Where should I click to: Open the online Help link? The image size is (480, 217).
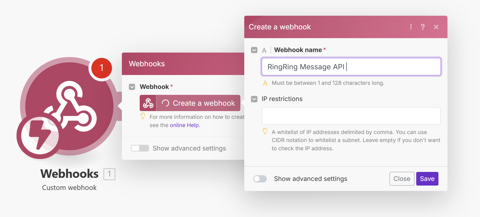coord(184,125)
